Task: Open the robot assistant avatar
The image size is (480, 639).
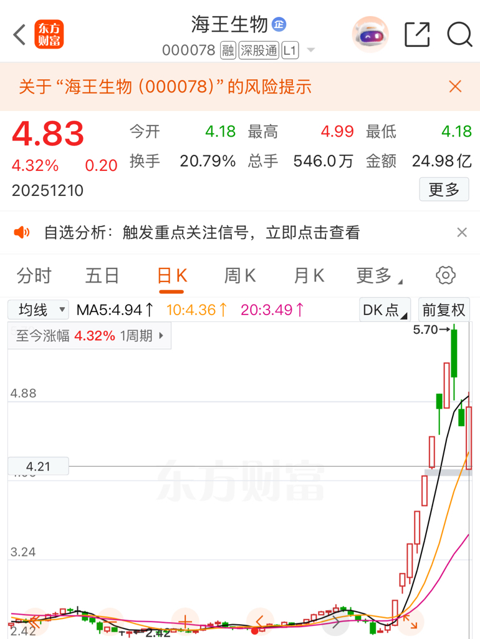Action: click(370, 35)
